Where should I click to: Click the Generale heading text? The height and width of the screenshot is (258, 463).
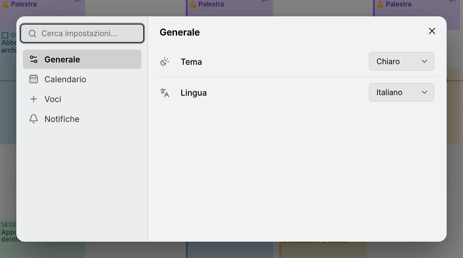coord(180,32)
